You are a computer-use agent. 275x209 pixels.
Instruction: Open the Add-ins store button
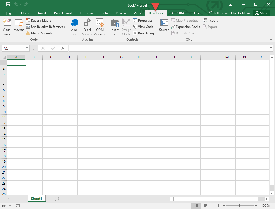(x=75, y=27)
